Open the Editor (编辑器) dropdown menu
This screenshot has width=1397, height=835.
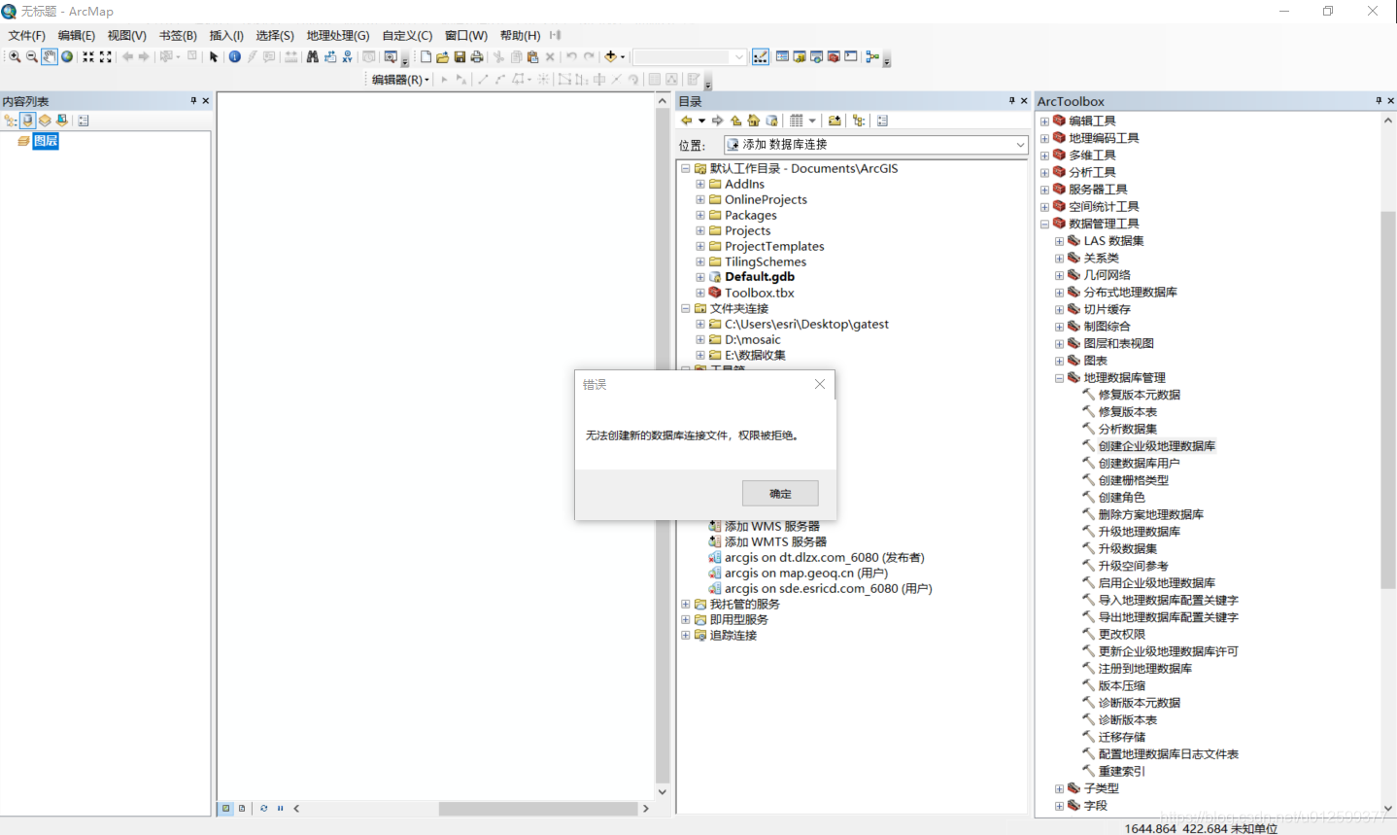click(x=400, y=80)
